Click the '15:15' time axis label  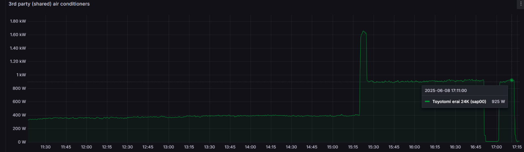point(353,147)
